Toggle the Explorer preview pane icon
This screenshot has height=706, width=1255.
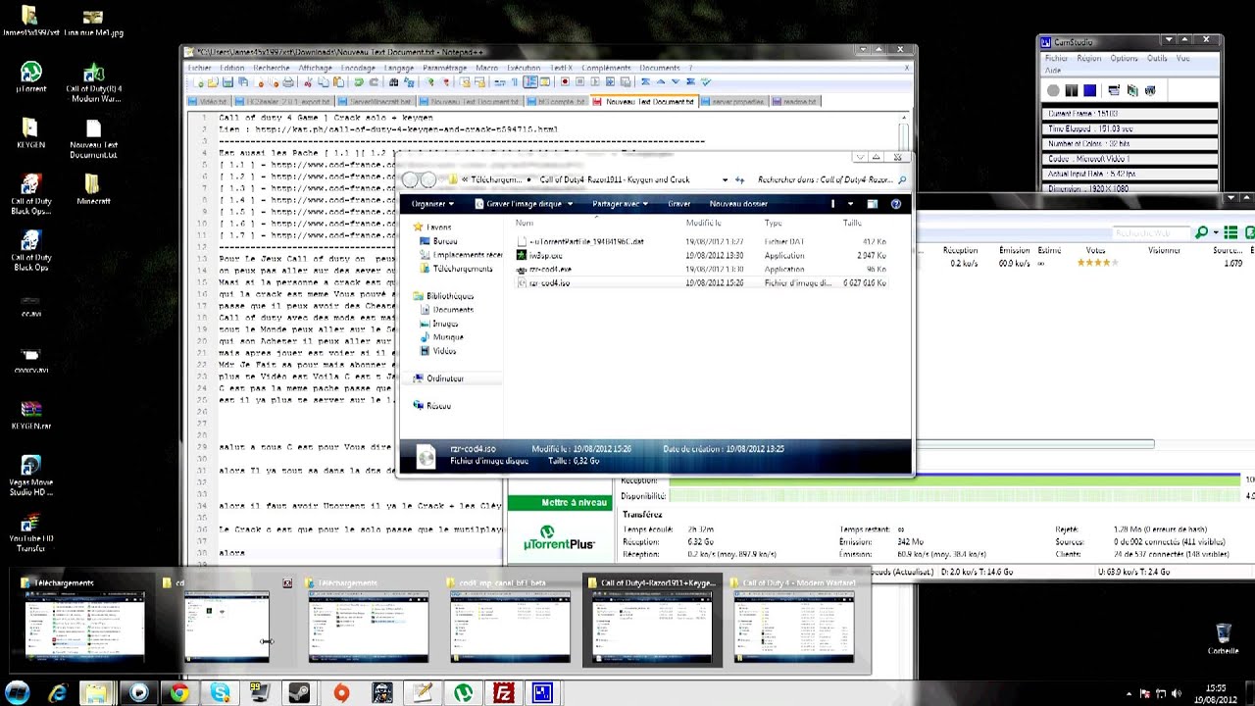tap(872, 204)
